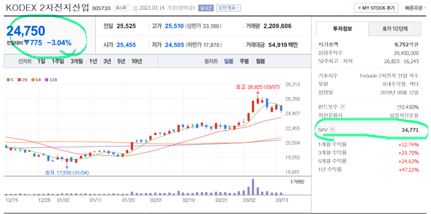Click the 1-month return +12.74%
Viewport: 431px width, 214px height.
point(409,145)
